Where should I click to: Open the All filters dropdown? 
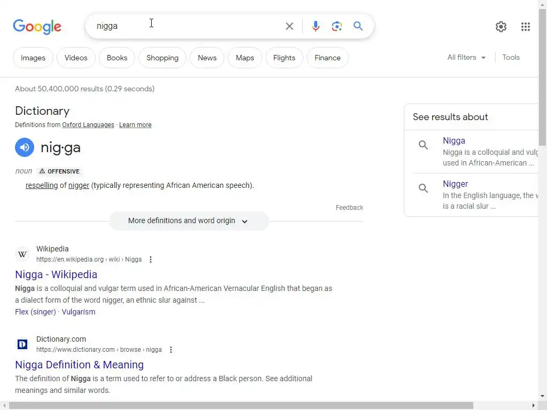pyautogui.click(x=466, y=58)
